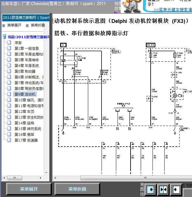Click the B+ power box in diagram

pyautogui.click(x=63, y=45)
